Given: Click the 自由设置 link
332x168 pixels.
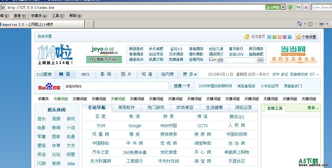Looking at the screenshot, I should pyautogui.click(x=45, y=36).
